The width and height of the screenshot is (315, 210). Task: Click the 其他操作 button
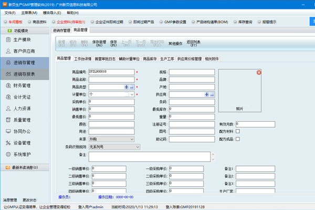coord(175,44)
